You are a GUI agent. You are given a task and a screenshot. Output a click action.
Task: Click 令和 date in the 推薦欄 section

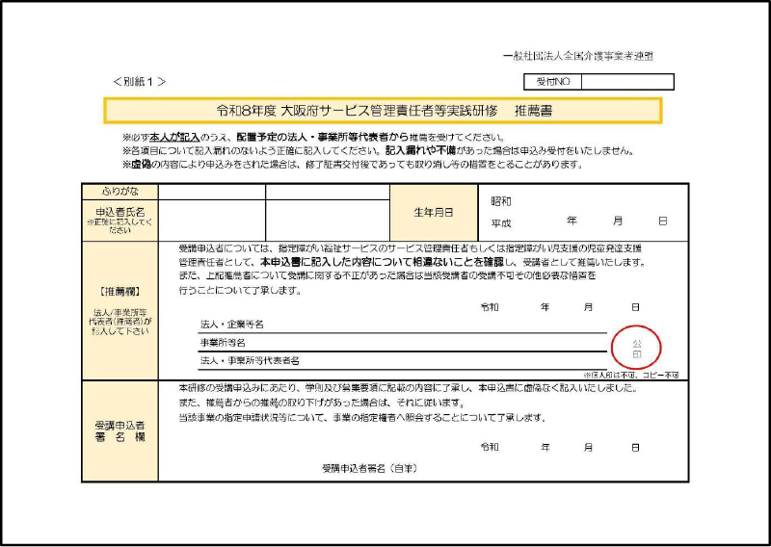point(490,307)
